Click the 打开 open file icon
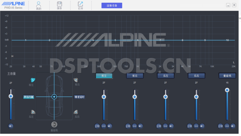The width and height of the screenshot is (241, 136). [80, 4]
